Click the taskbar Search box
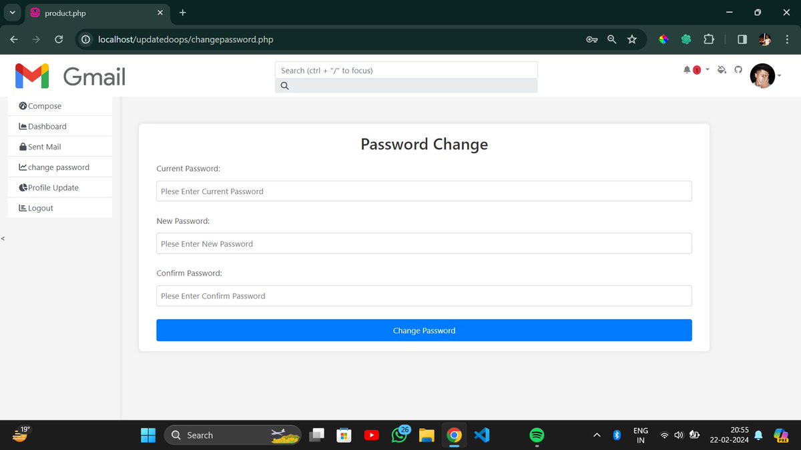 coord(233,435)
